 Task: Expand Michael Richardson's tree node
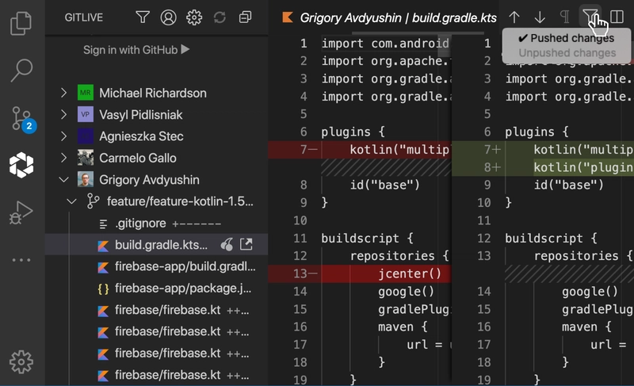point(63,94)
